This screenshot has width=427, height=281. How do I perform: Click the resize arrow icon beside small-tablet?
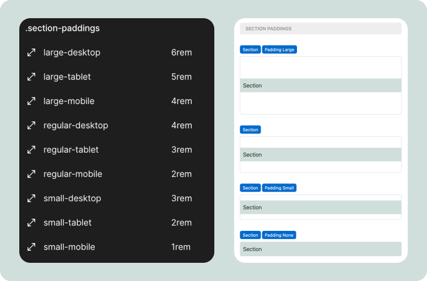[x=31, y=223]
